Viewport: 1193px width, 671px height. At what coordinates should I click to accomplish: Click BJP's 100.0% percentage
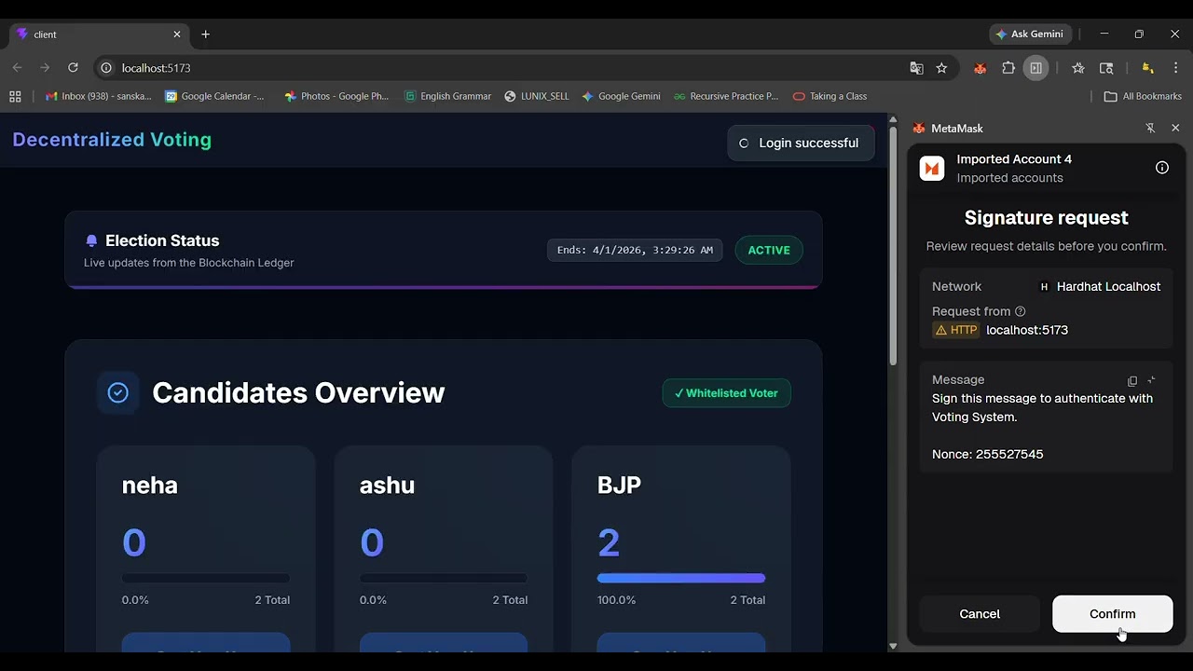pyautogui.click(x=616, y=600)
